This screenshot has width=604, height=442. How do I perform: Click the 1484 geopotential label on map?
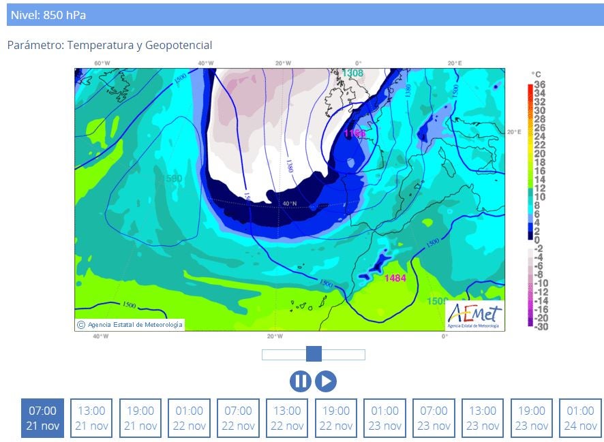(x=395, y=278)
